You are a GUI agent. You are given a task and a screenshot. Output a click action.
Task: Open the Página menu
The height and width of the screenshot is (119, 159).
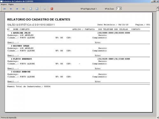[11, 4]
